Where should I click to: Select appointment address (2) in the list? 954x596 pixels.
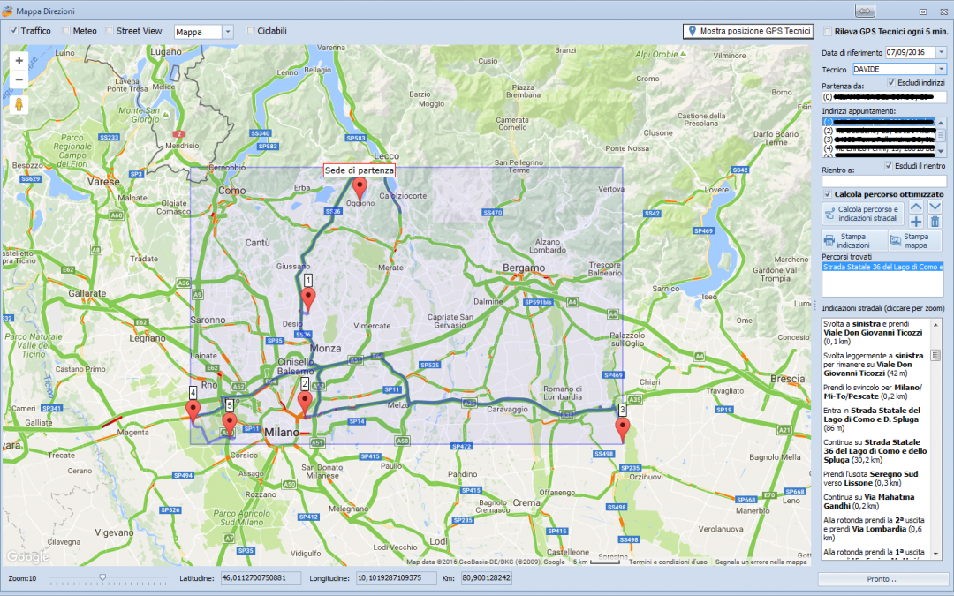tap(879, 131)
